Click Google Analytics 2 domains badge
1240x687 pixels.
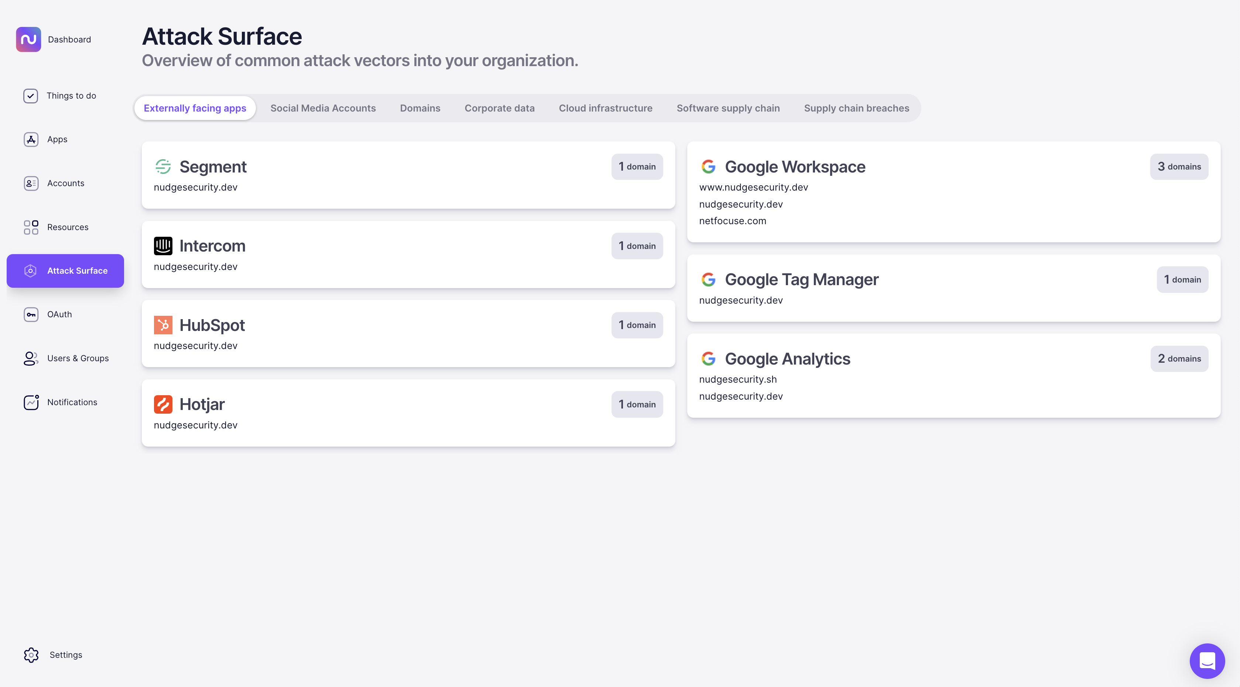[1179, 359]
